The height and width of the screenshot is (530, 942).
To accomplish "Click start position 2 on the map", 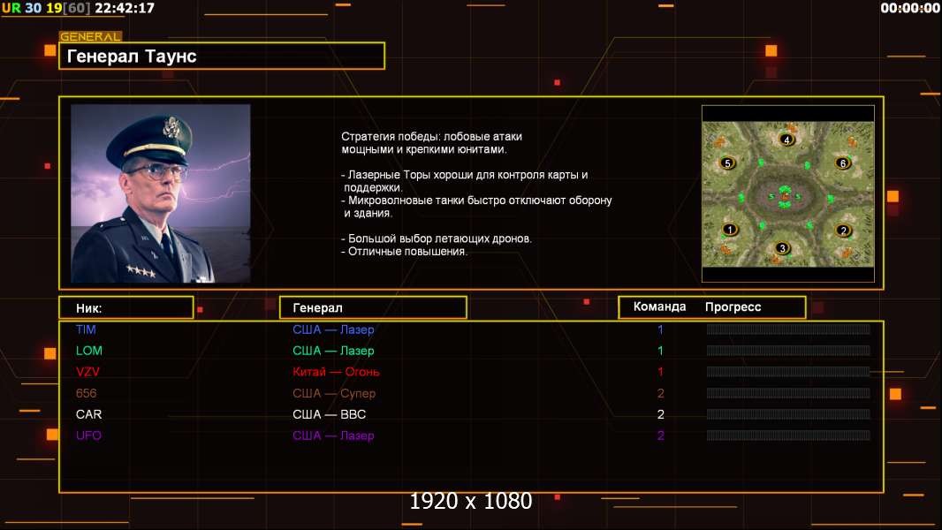I will point(843,231).
